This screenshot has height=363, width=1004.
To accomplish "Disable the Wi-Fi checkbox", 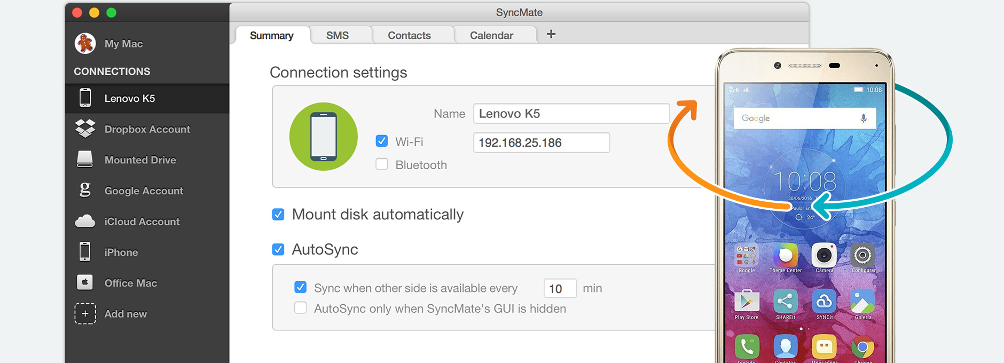I will pyautogui.click(x=381, y=141).
